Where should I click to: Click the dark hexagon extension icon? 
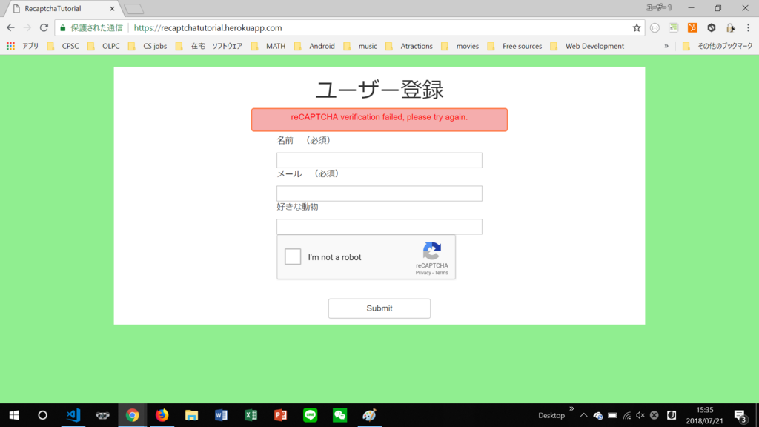pos(712,27)
